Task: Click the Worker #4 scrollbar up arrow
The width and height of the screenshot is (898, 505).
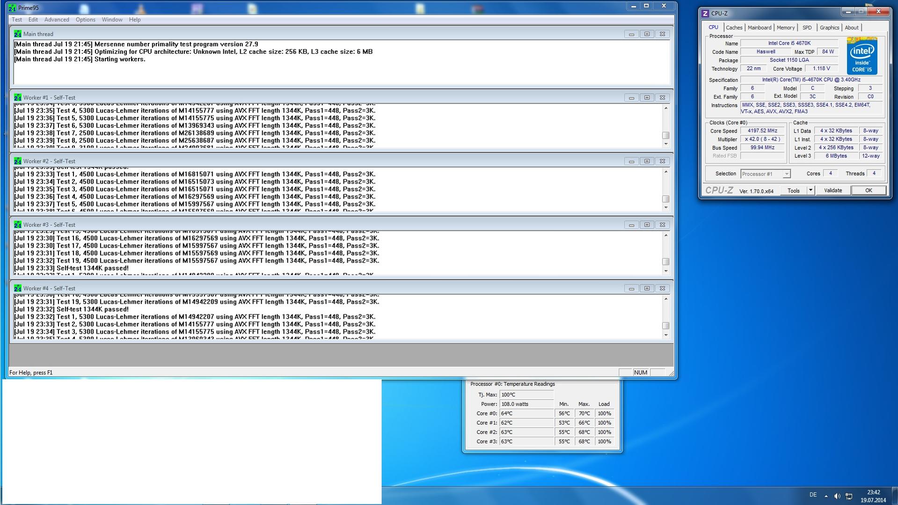Action: tap(666, 299)
